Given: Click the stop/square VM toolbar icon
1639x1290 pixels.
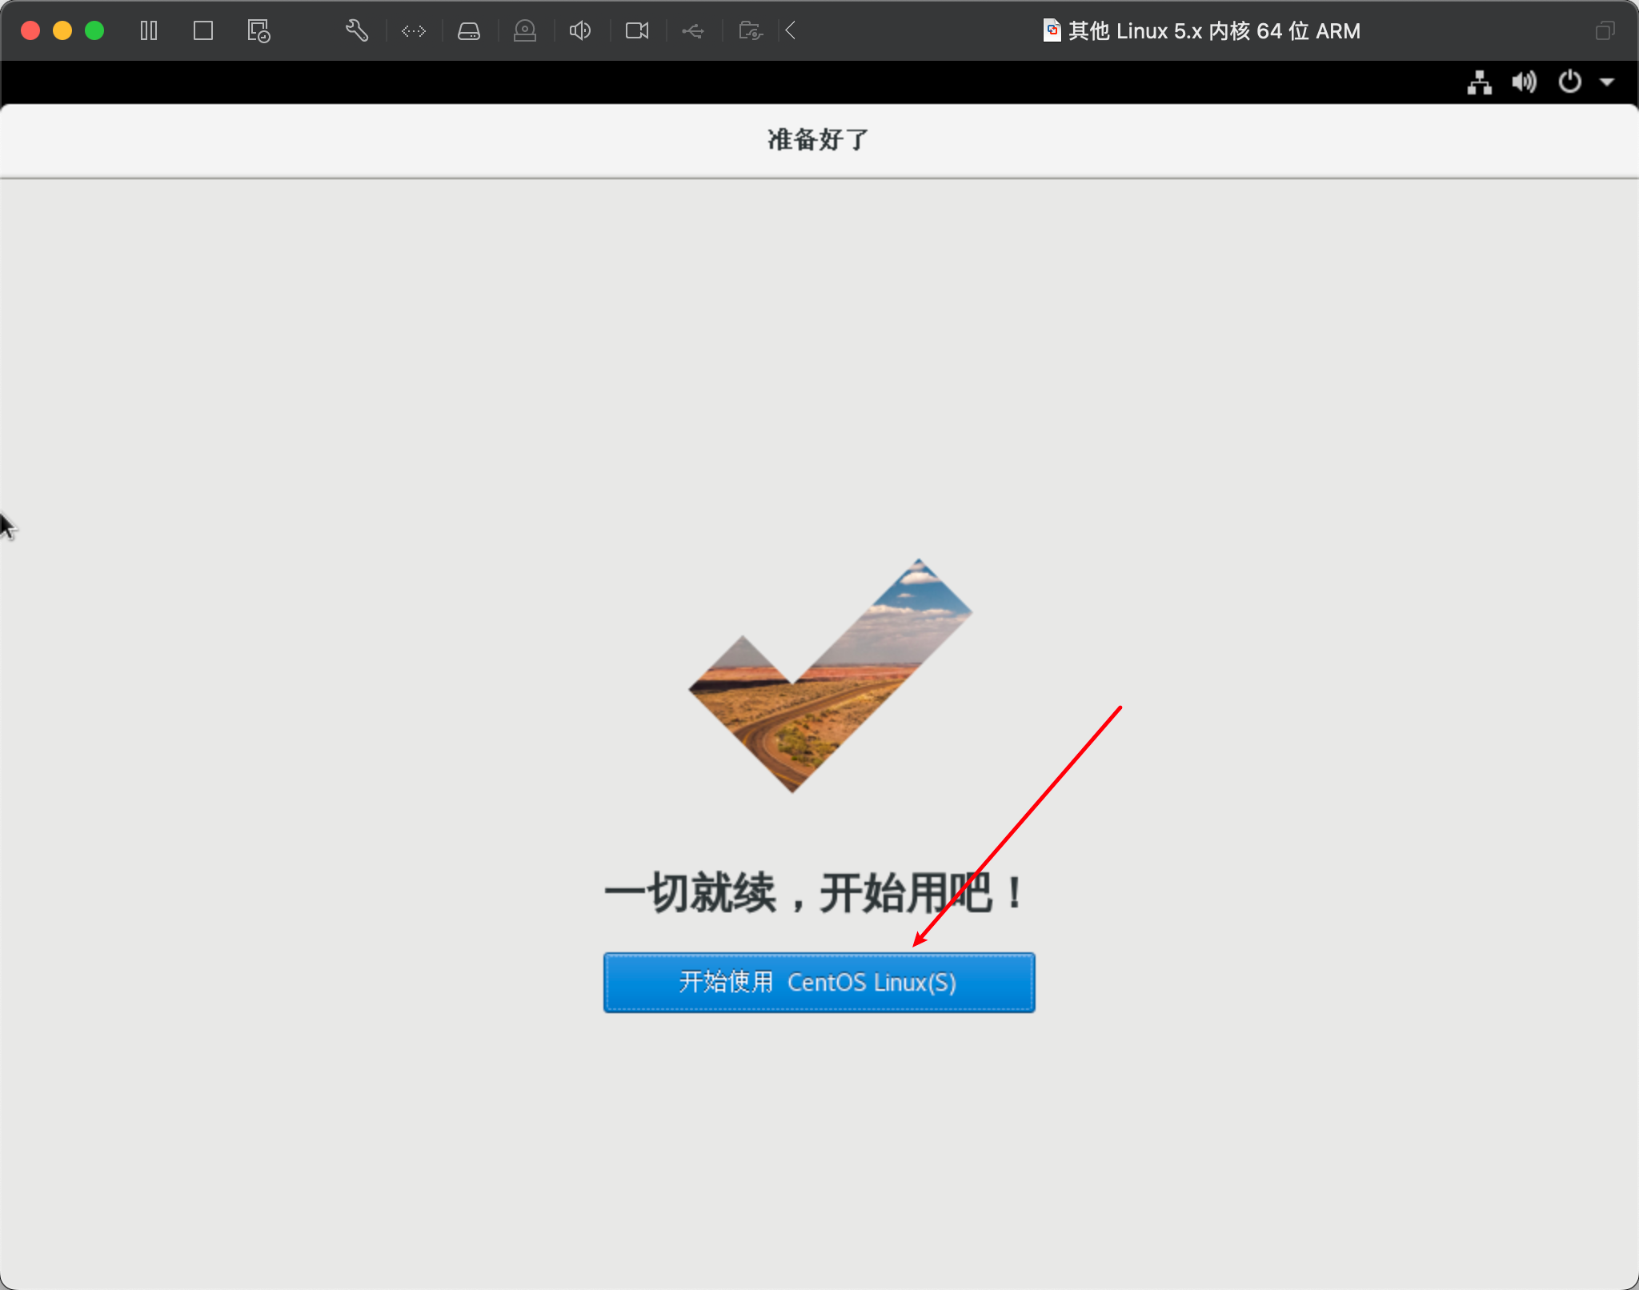Looking at the screenshot, I should tap(203, 31).
